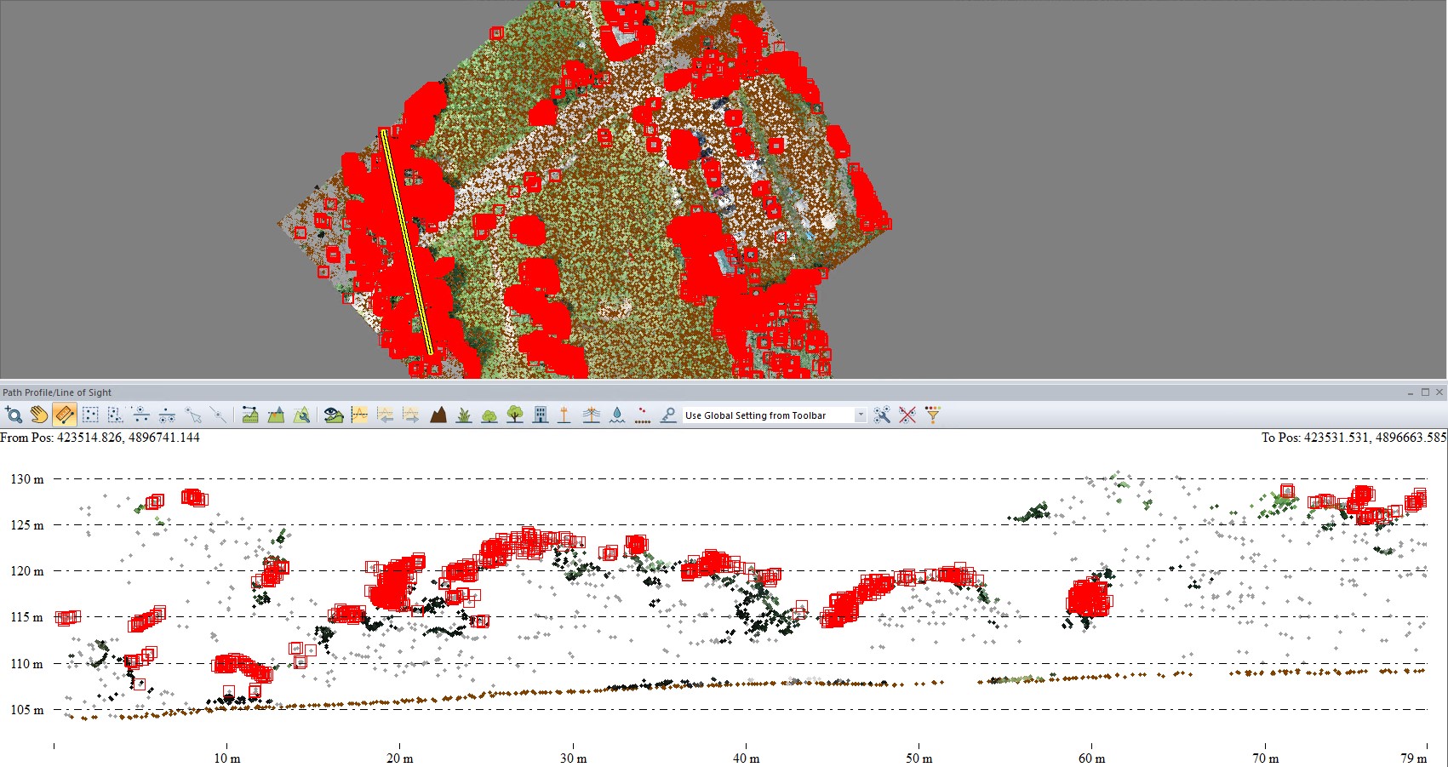
Task: Click the left arrow shift profile icon
Action: (386, 415)
